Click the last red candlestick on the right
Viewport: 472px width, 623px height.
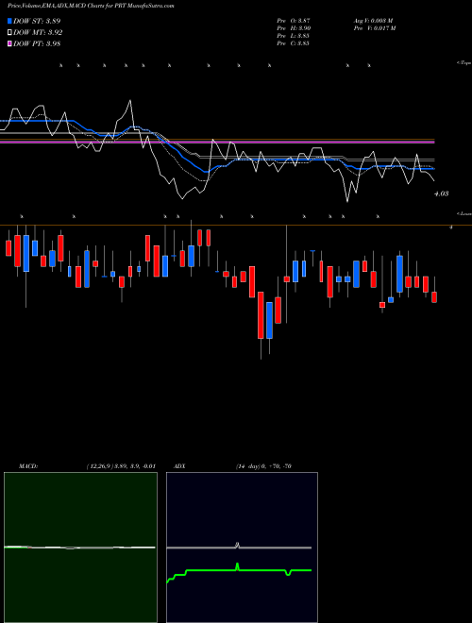(434, 297)
